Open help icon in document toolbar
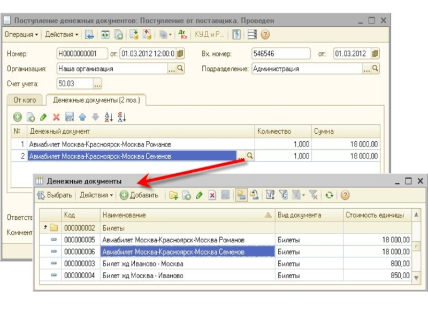The width and height of the screenshot is (428, 321). 265,35
